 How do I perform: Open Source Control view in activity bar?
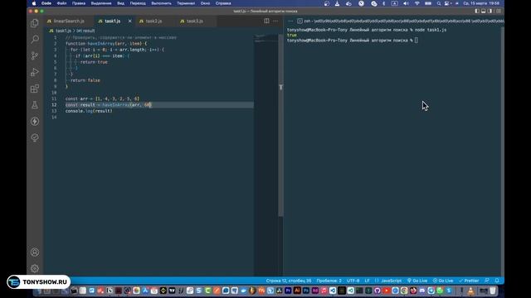click(35, 55)
